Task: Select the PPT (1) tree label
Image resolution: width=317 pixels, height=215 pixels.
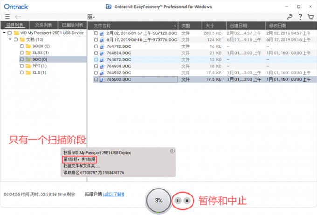Action: [x=40, y=66]
